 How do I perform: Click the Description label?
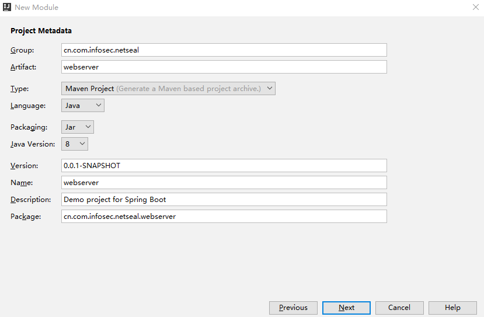(31, 200)
